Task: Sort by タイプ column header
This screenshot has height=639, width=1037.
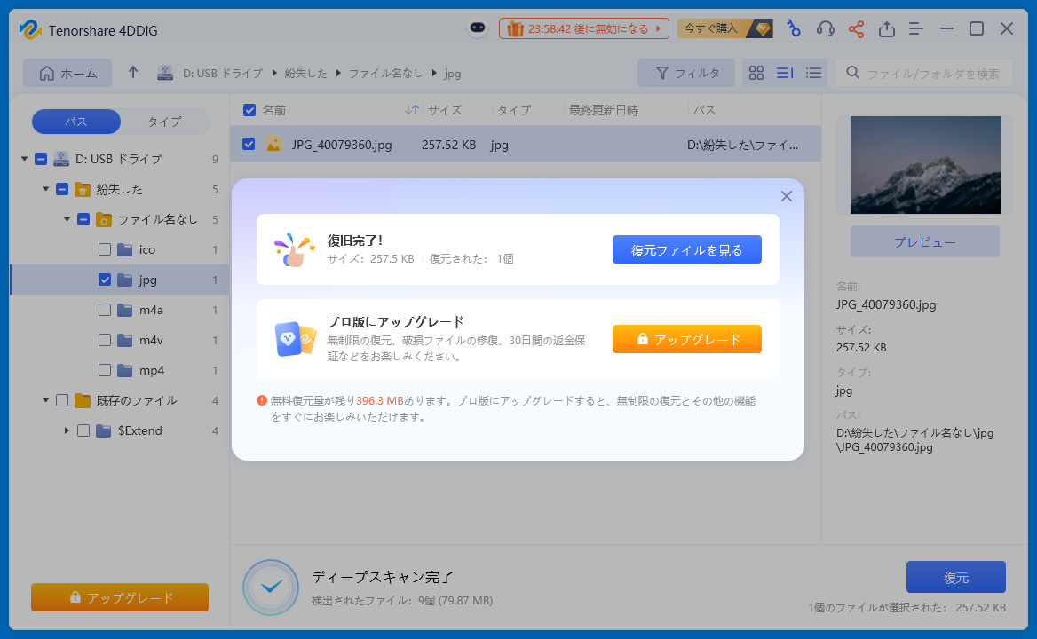Action: tap(514, 110)
